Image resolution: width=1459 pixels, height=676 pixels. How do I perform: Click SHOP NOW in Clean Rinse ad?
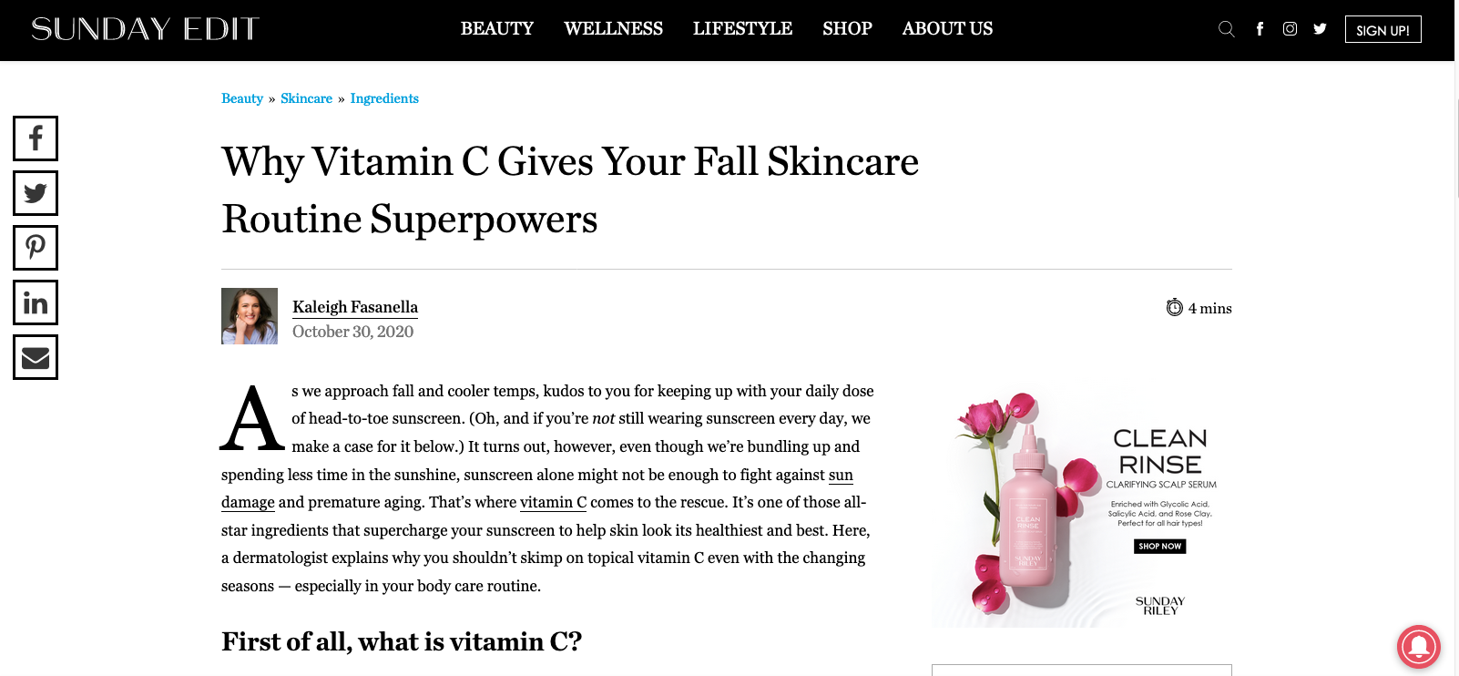pos(1160,547)
